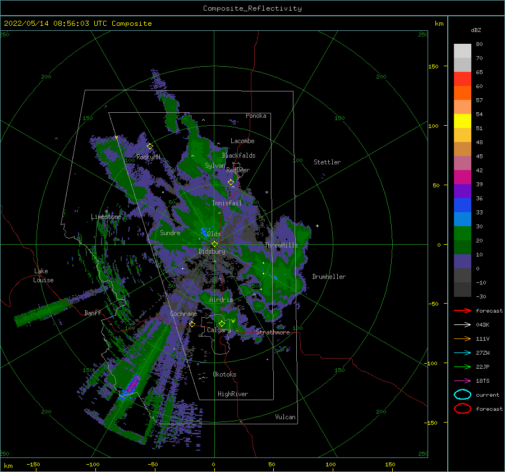
Task: Click the 04DK legend label
Action: coord(483,325)
